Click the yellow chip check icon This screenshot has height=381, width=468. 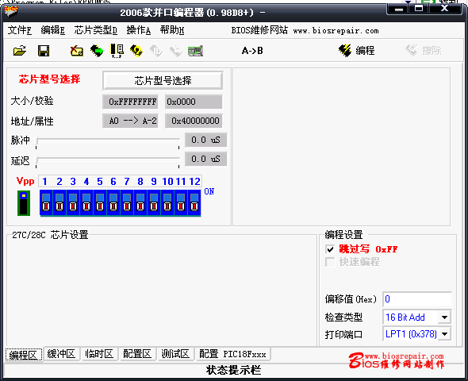coord(136,51)
